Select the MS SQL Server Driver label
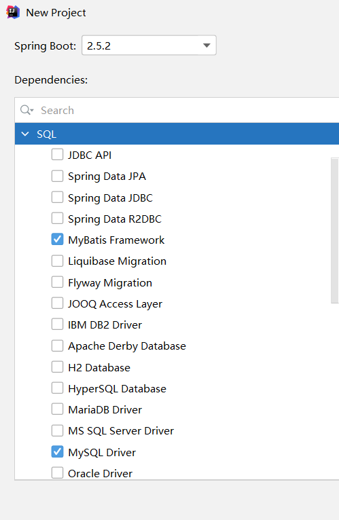339x520 pixels. click(121, 431)
